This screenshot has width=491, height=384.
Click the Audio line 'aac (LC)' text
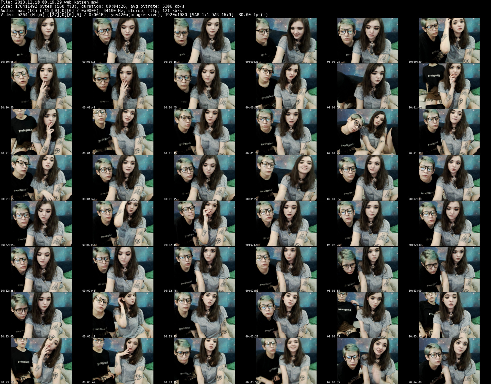pyautogui.click(x=26, y=10)
